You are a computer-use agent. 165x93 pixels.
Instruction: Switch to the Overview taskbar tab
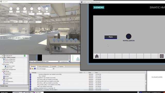[x=18, y=92]
